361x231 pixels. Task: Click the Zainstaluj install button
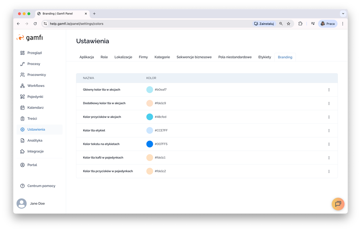pyautogui.click(x=264, y=24)
